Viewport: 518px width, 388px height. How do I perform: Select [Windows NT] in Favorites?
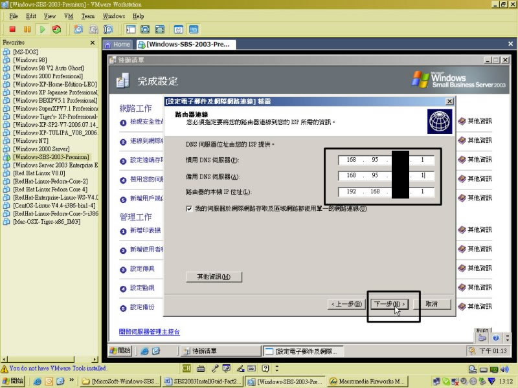pos(30,141)
